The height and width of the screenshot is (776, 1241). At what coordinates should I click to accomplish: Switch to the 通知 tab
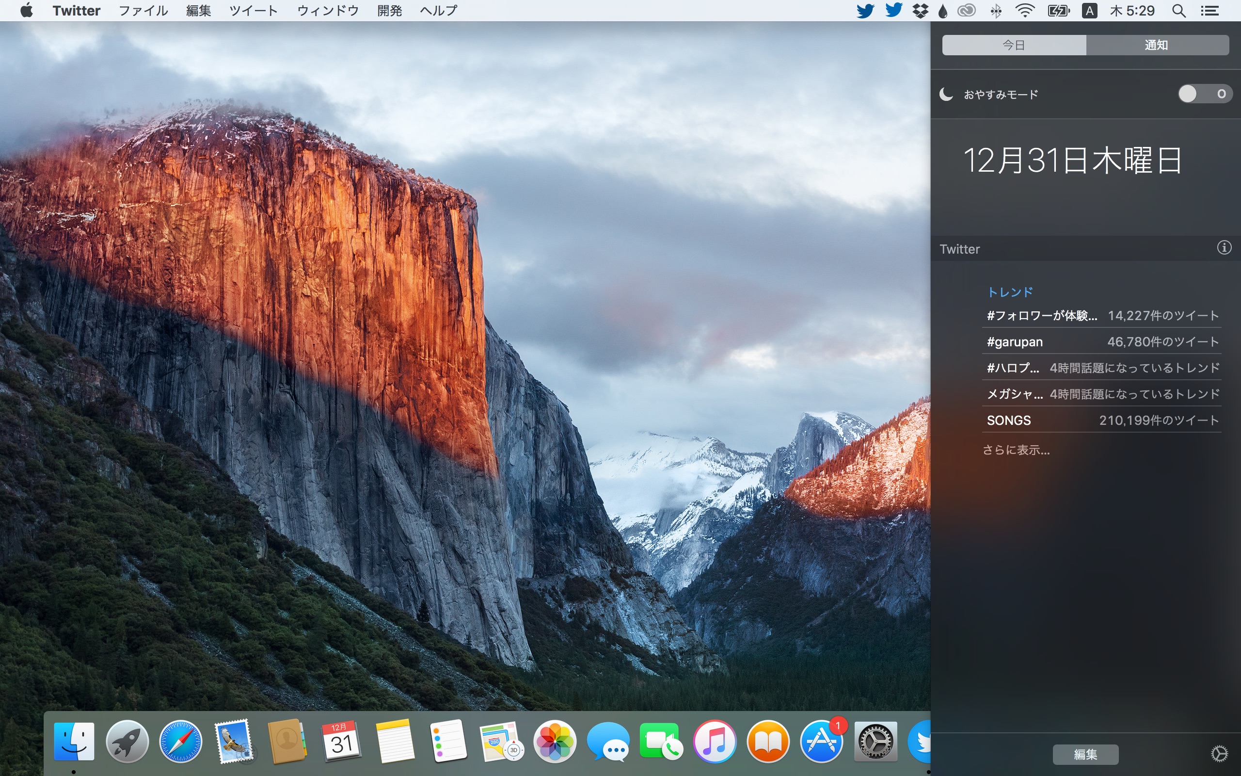(1156, 45)
